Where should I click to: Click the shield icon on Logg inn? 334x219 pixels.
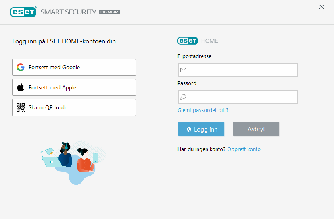tap(189, 129)
